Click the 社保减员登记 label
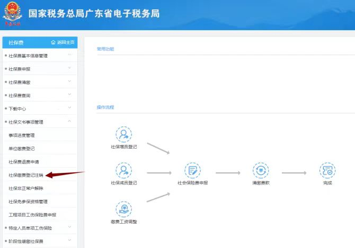 click(124, 183)
